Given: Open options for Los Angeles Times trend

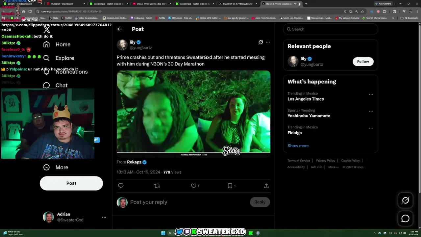Looking at the screenshot, I should [x=371, y=94].
